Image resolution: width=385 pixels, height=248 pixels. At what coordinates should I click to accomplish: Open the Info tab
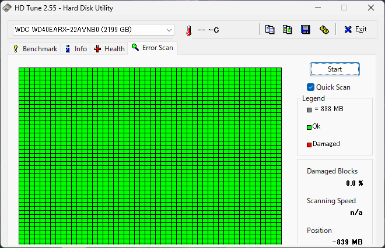point(76,49)
